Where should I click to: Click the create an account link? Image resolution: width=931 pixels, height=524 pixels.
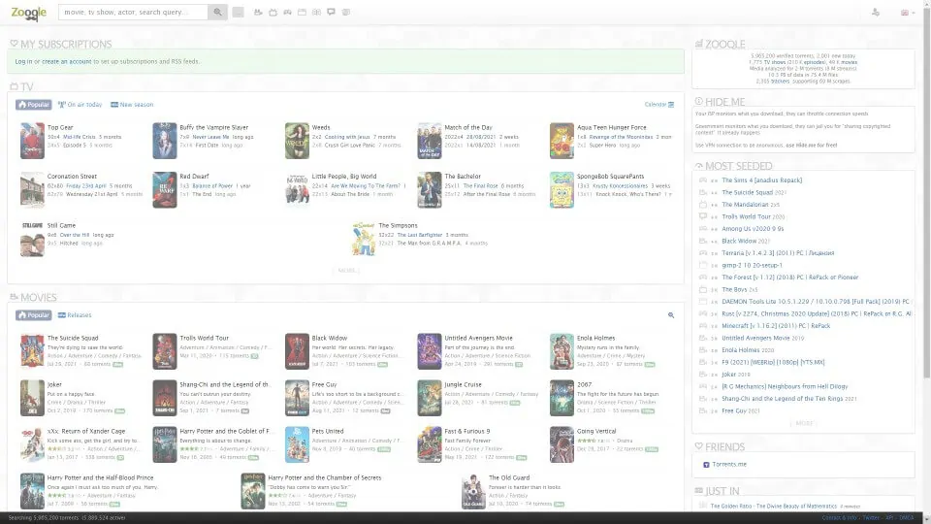[67, 61]
